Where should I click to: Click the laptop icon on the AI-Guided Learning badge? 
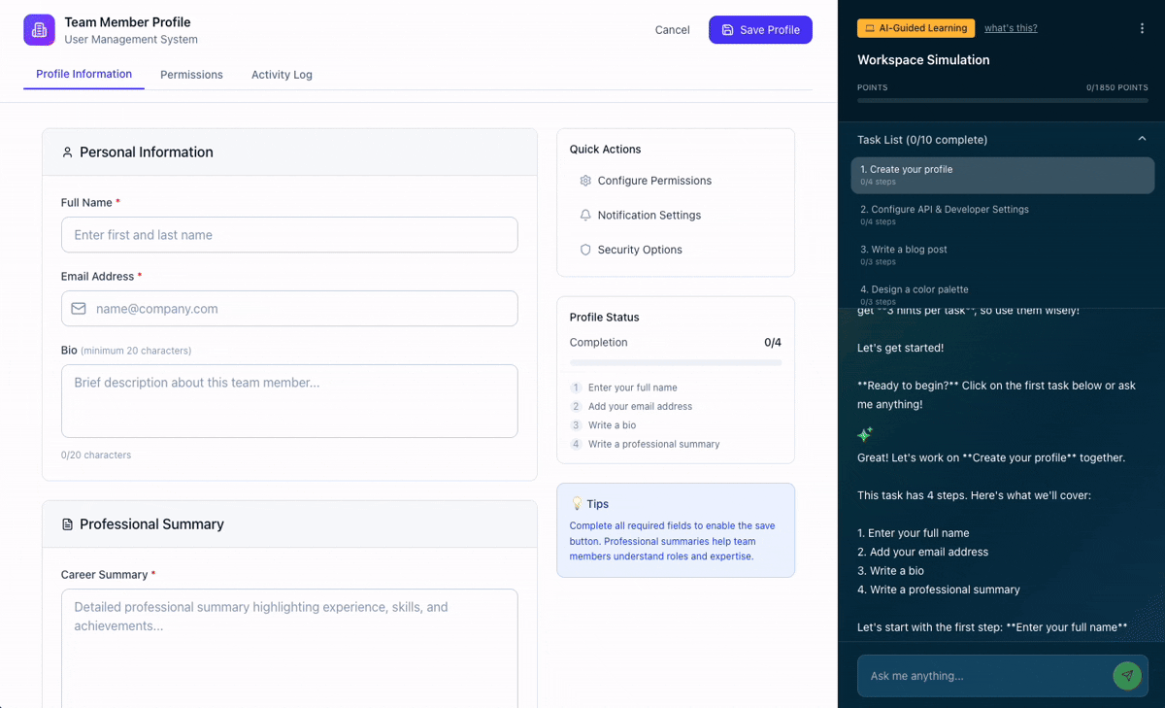point(869,27)
